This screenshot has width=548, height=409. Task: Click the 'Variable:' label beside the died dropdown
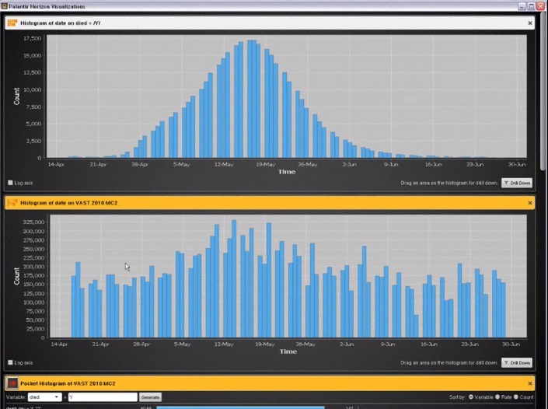click(16, 397)
